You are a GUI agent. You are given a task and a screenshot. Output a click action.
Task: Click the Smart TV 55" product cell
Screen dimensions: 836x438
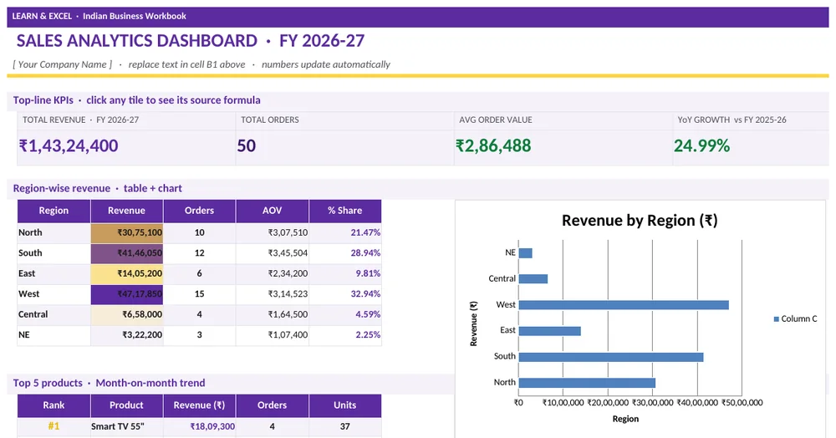click(x=126, y=426)
